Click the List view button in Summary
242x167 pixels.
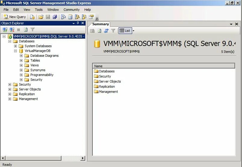pyautogui.click(x=125, y=31)
